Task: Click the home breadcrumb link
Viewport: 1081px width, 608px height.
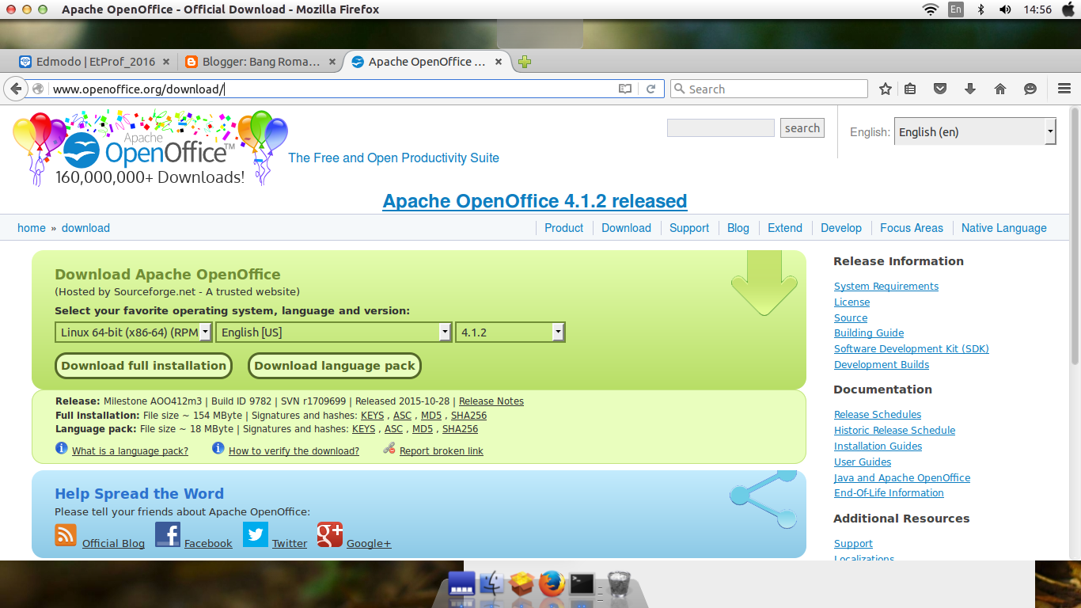Action: click(32, 228)
